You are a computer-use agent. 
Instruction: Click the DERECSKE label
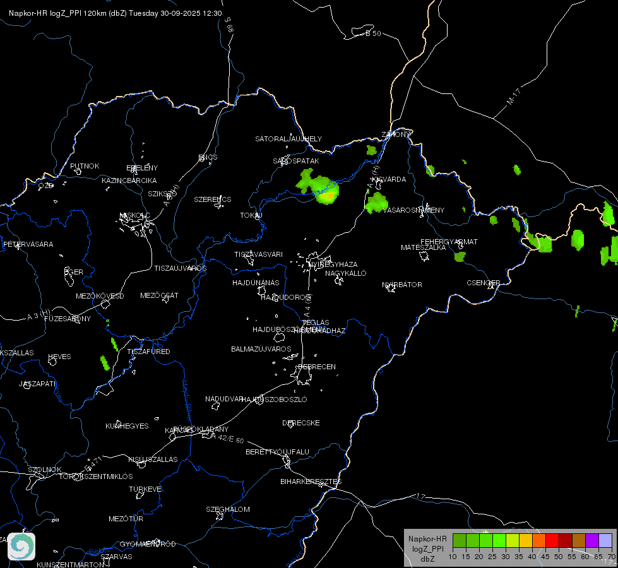click(x=300, y=423)
